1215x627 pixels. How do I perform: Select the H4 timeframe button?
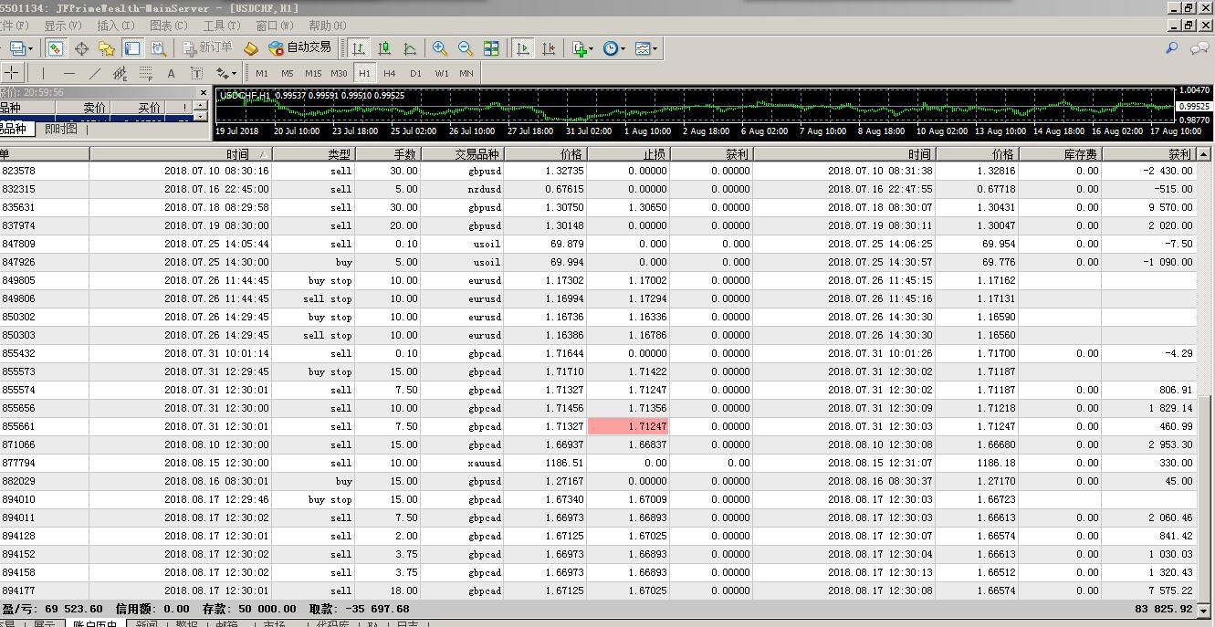[390, 73]
